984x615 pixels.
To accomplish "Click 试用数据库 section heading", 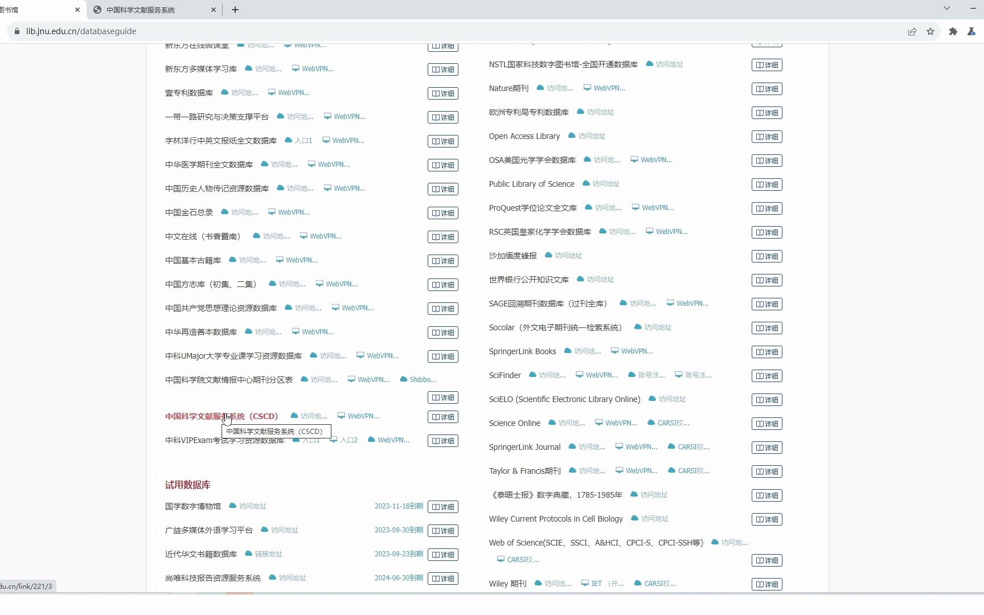I will [x=188, y=485].
